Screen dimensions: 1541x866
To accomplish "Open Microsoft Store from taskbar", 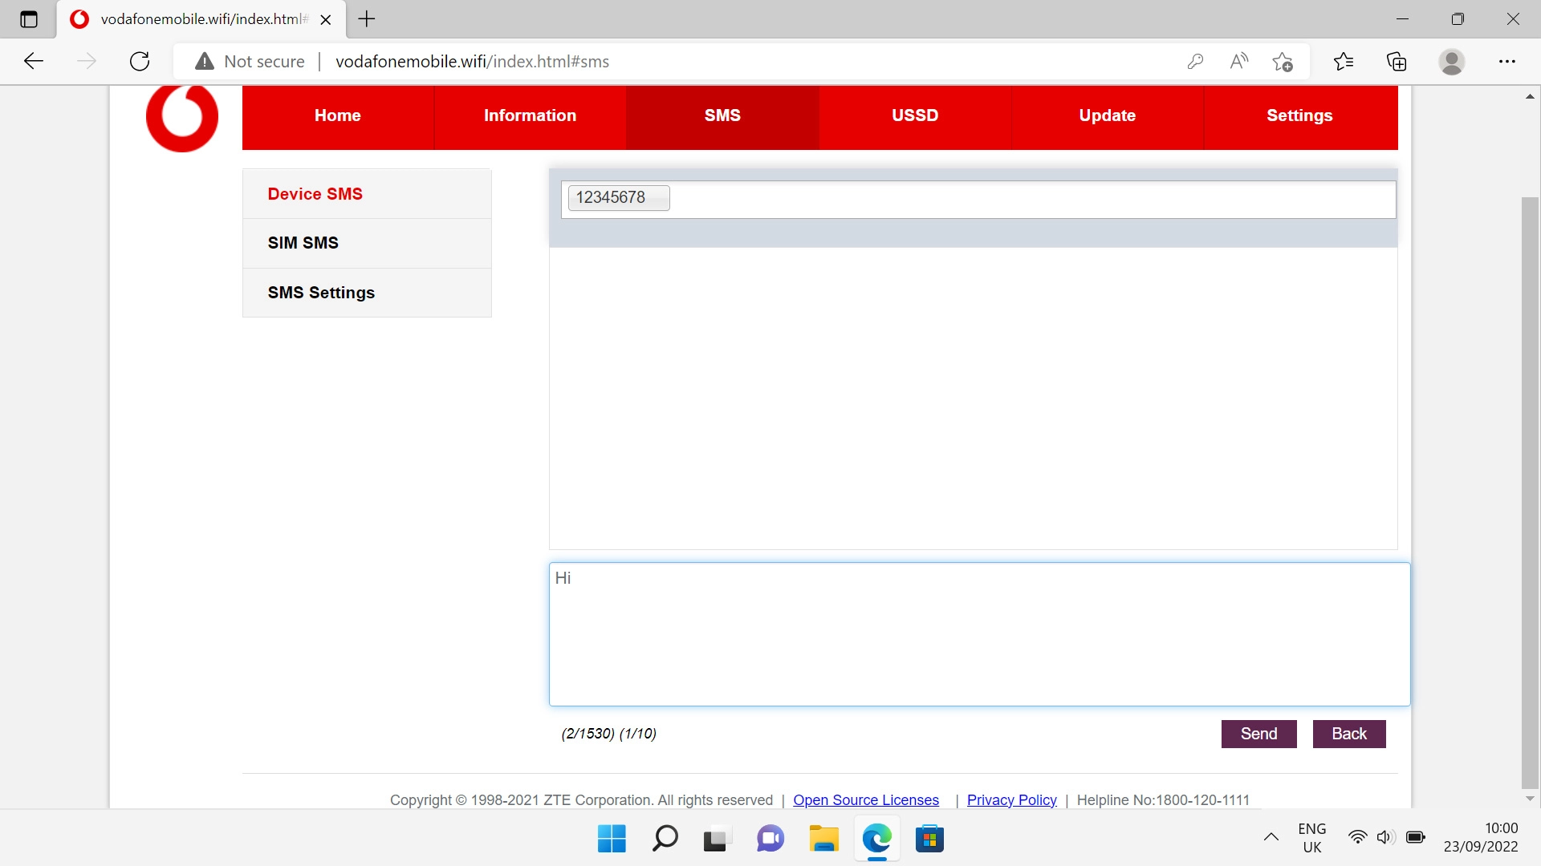I will (929, 839).
